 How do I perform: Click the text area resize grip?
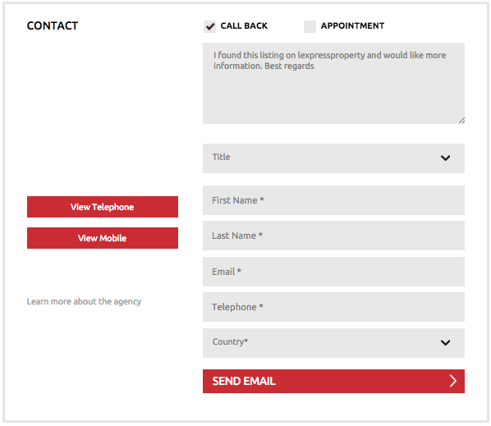click(461, 121)
